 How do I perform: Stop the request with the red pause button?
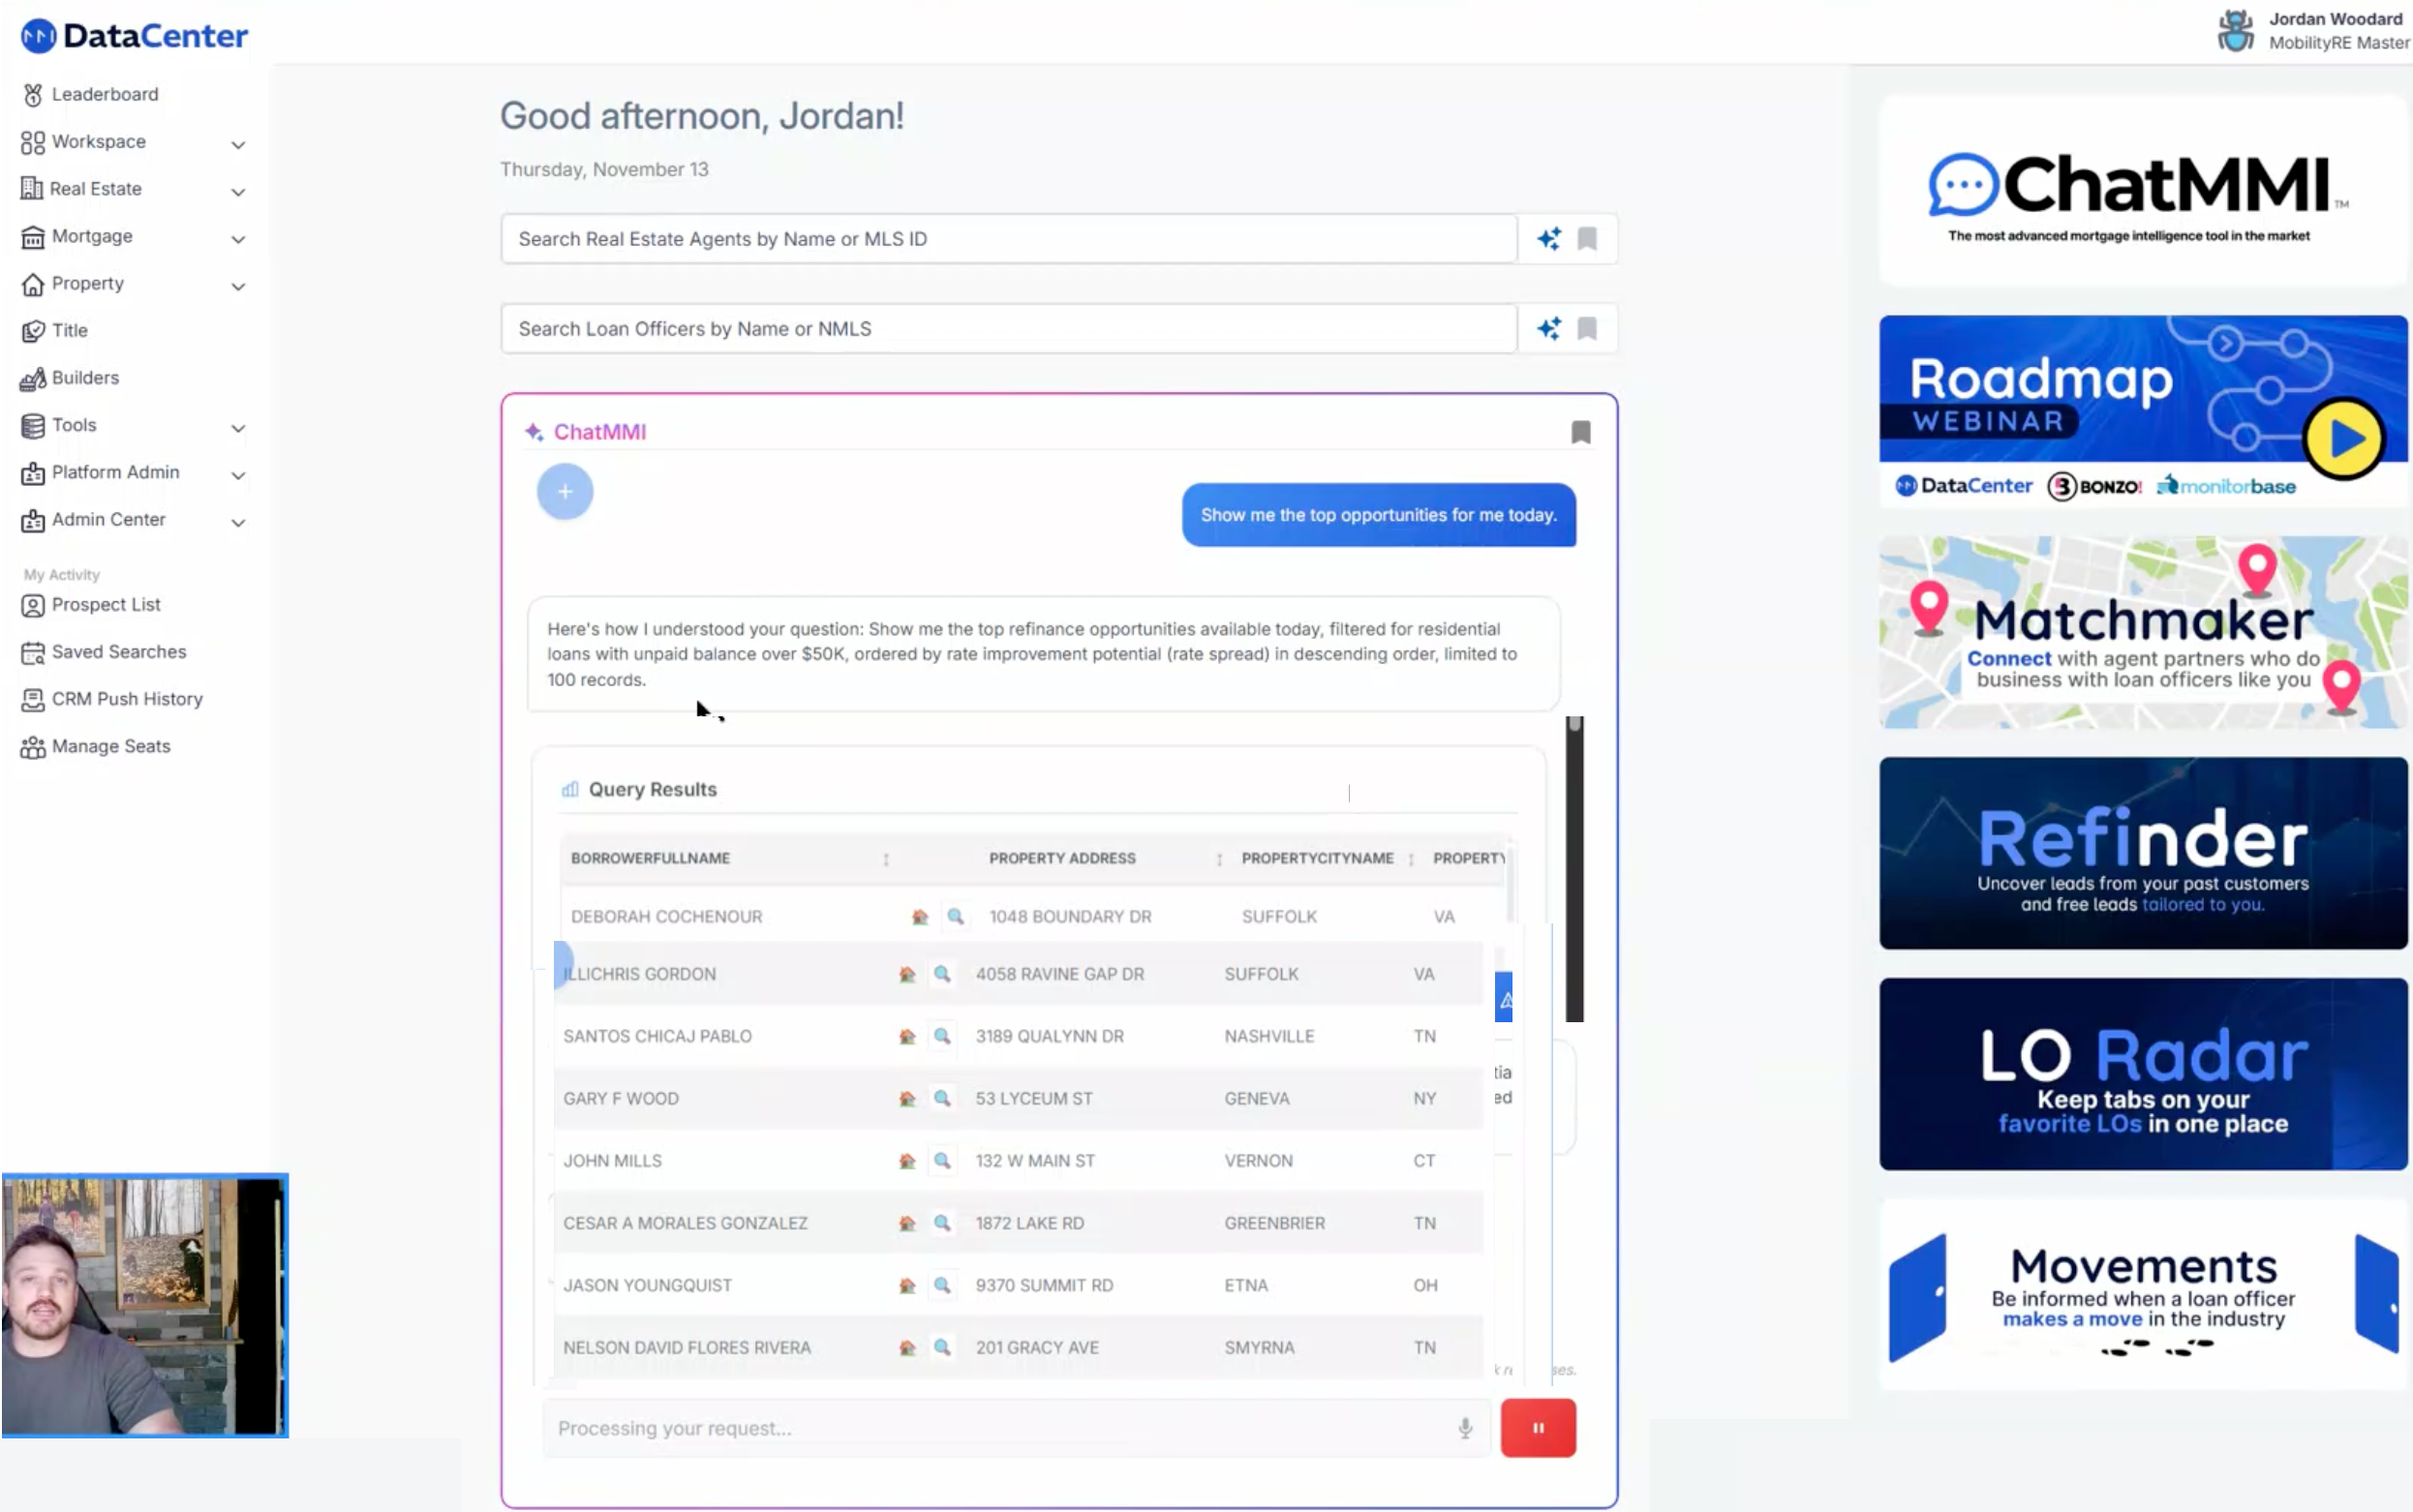(1537, 1428)
